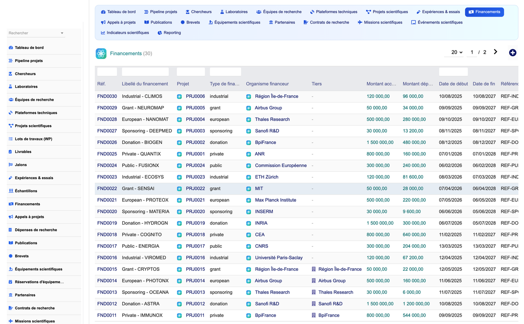The width and height of the screenshot is (524, 324).
Task: Click the label Private - QUANTIX
Action: point(141,154)
